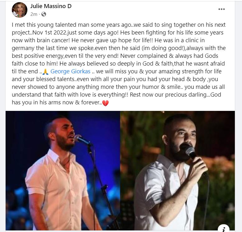Open the three-dot post options menu
Screen dimensions: 242x232
[221, 9]
